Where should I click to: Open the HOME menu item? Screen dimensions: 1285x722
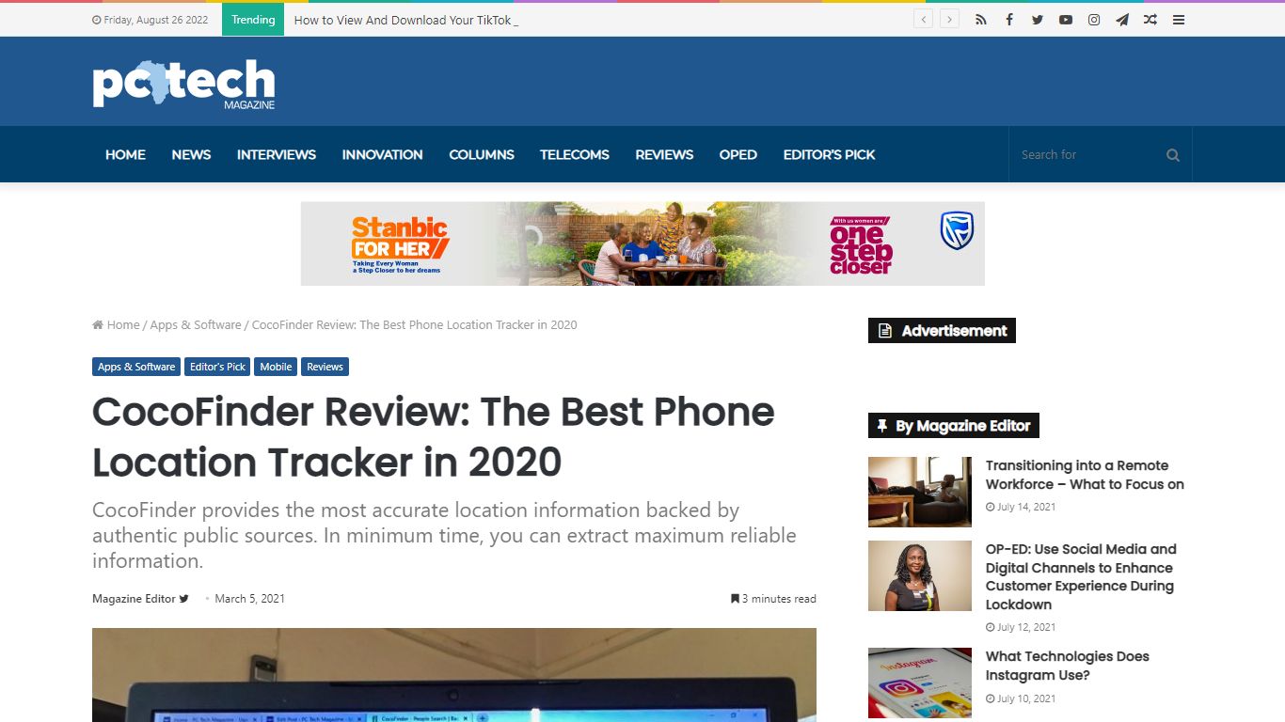coord(125,154)
